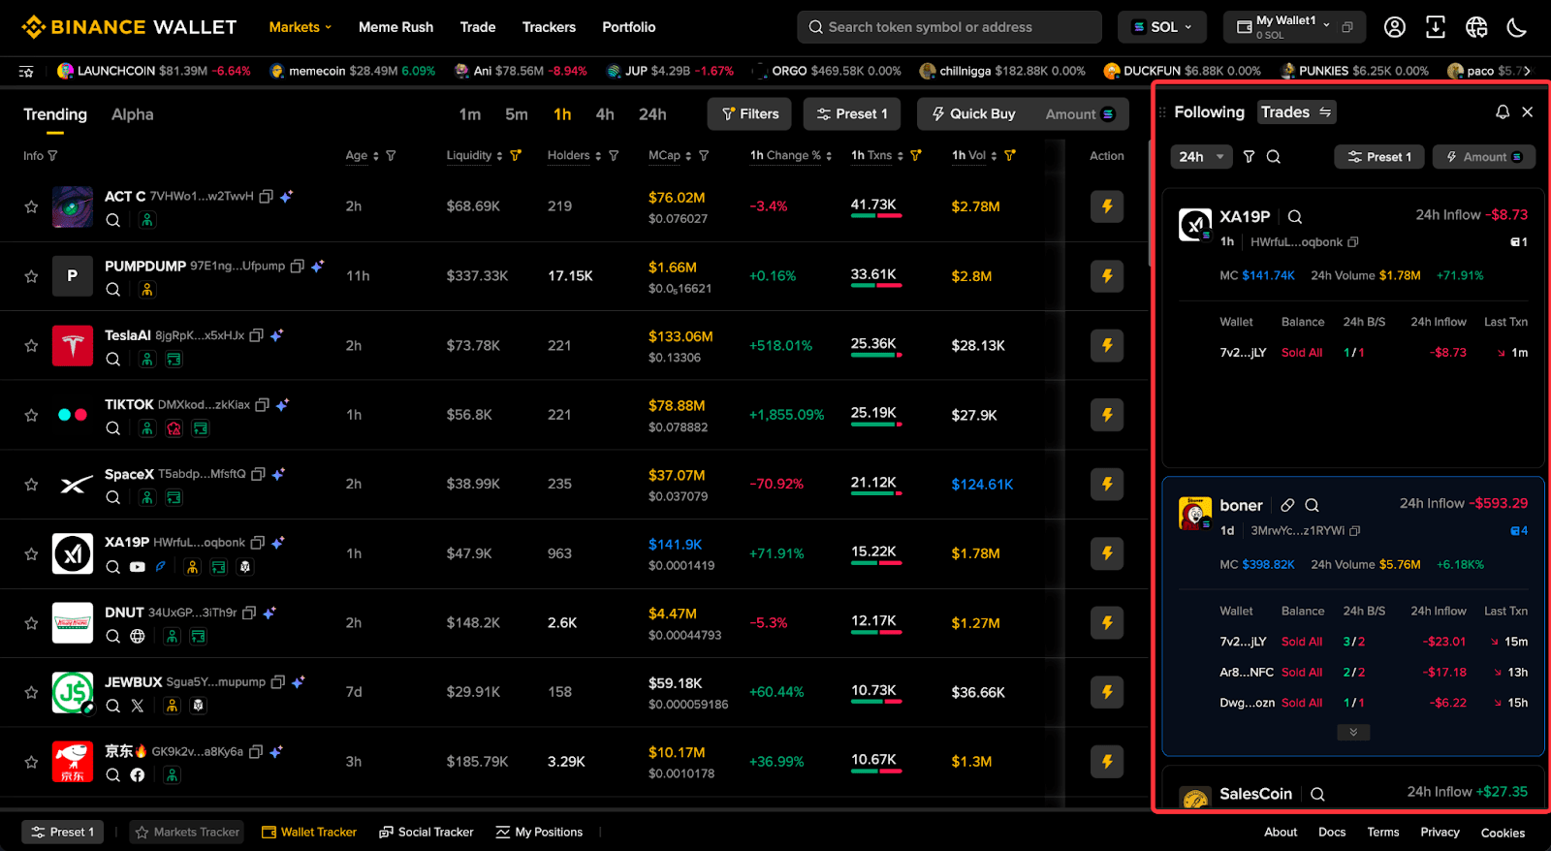Select 24h timeframe tab
The height and width of the screenshot is (851, 1551).
(x=652, y=114)
